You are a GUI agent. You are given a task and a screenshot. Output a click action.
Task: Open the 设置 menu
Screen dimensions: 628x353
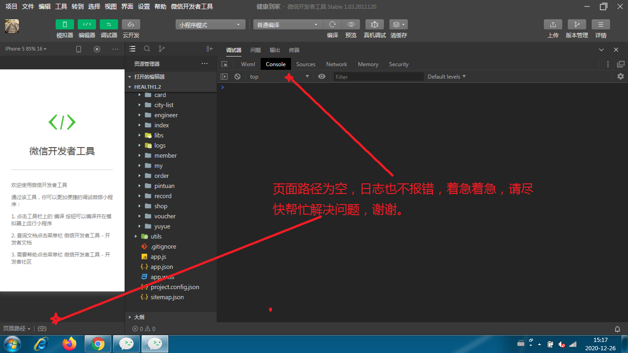144,6
